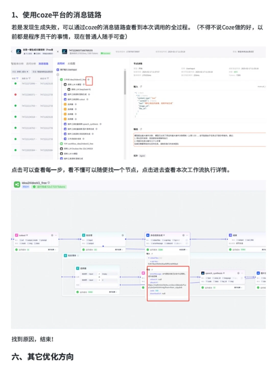Image resolution: width=276 pixels, height=369 pixels.
Task: Click the speech_synthesis node icon
Action: click(203, 273)
